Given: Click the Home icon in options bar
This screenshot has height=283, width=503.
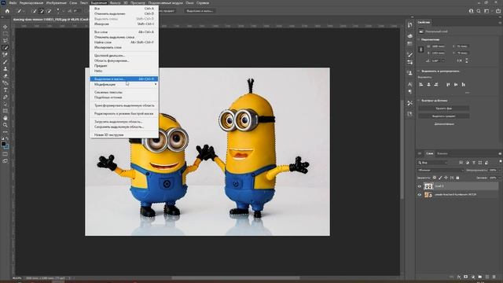Looking at the screenshot, I should click(7, 11).
